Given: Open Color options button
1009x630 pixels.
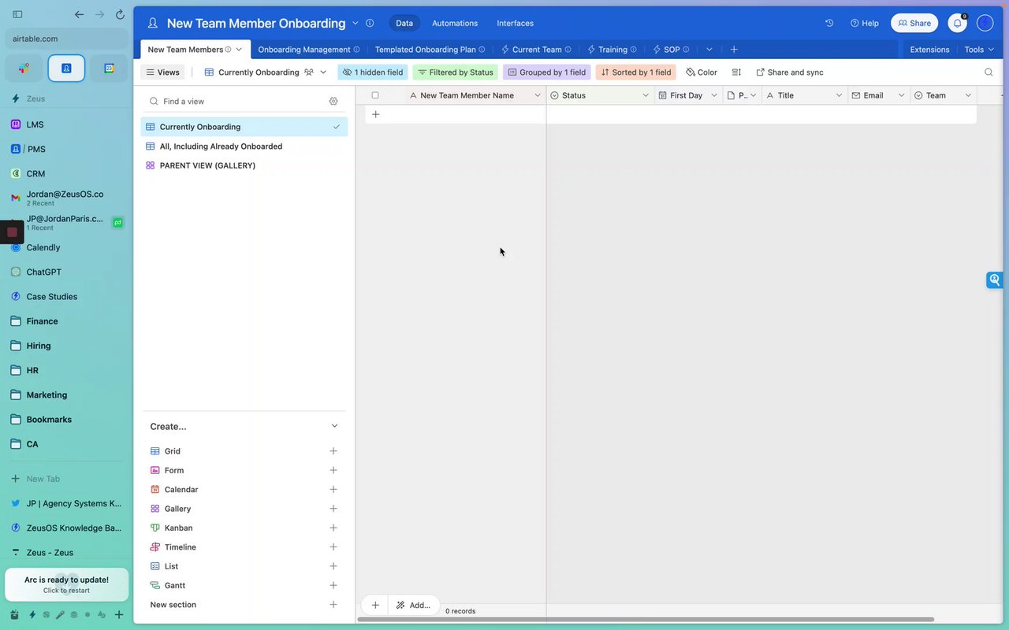Looking at the screenshot, I should [702, 72].
